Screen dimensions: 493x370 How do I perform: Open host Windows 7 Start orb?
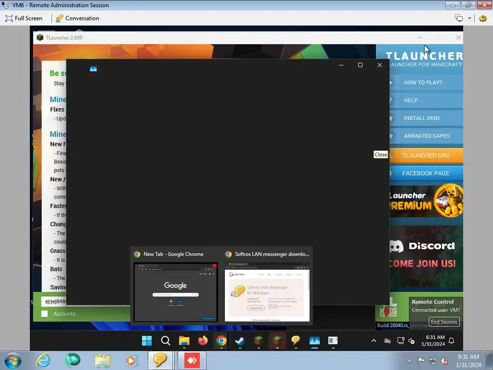(13, 360)
